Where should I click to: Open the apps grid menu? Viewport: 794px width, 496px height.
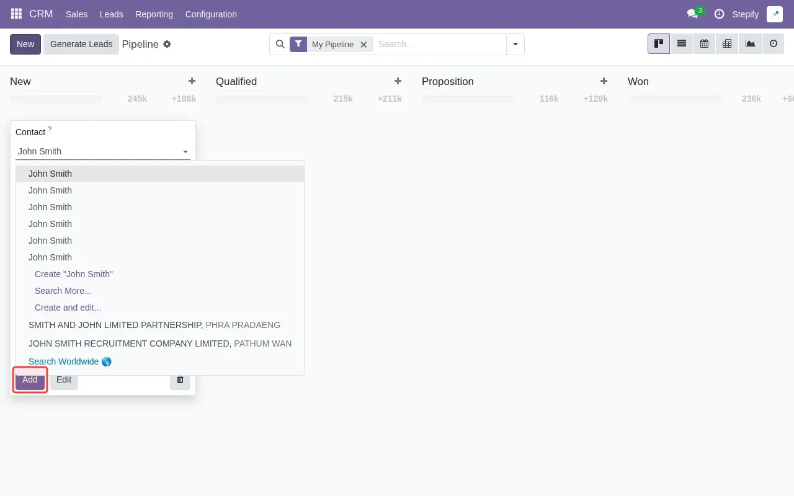(x=16, y=14)
